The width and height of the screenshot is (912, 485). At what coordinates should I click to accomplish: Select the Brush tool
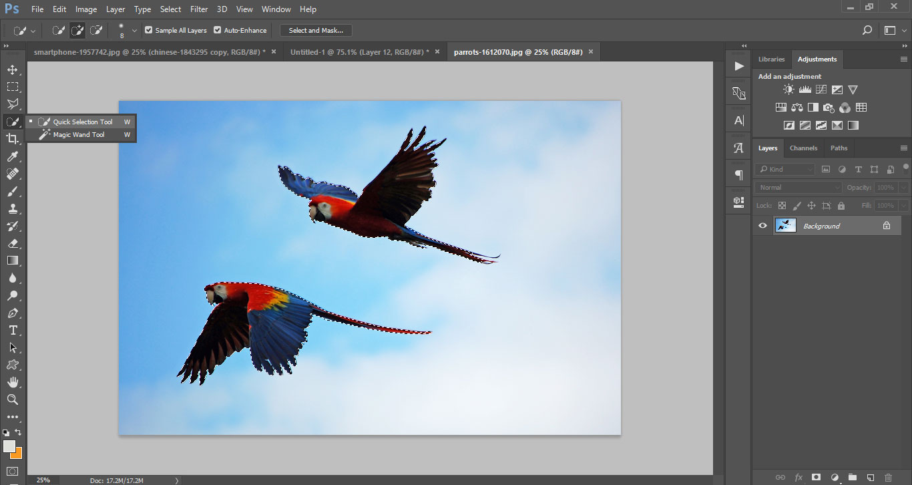[x=12, y=191]
